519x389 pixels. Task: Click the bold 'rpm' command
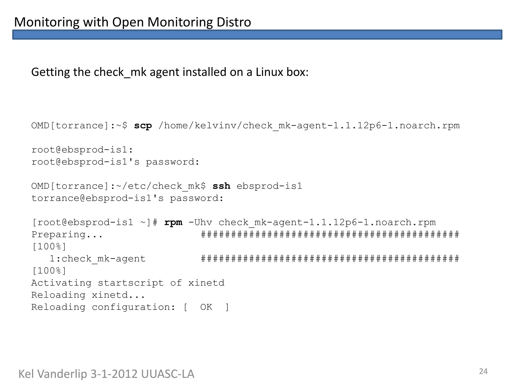coord(173,223)
